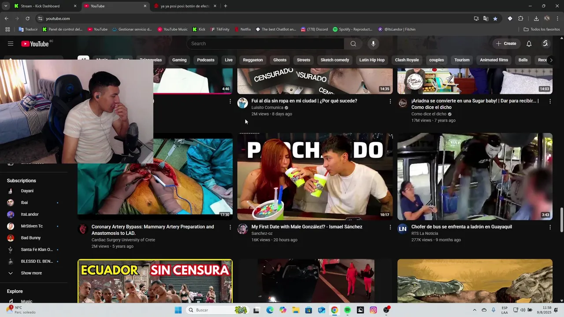
Task: Open Como dice el dicho channel avatar
Action: point(402,103)
